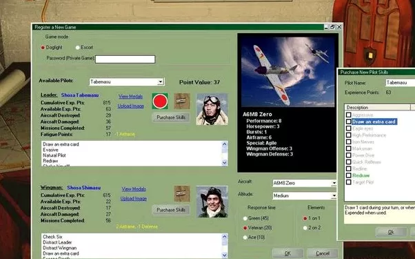Open the Aircraft dropdown showing A6M8 Zero
This screenshot has height=259, width=415.
(334, 183)
